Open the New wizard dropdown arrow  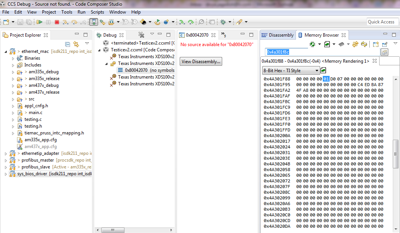(13, 22)
